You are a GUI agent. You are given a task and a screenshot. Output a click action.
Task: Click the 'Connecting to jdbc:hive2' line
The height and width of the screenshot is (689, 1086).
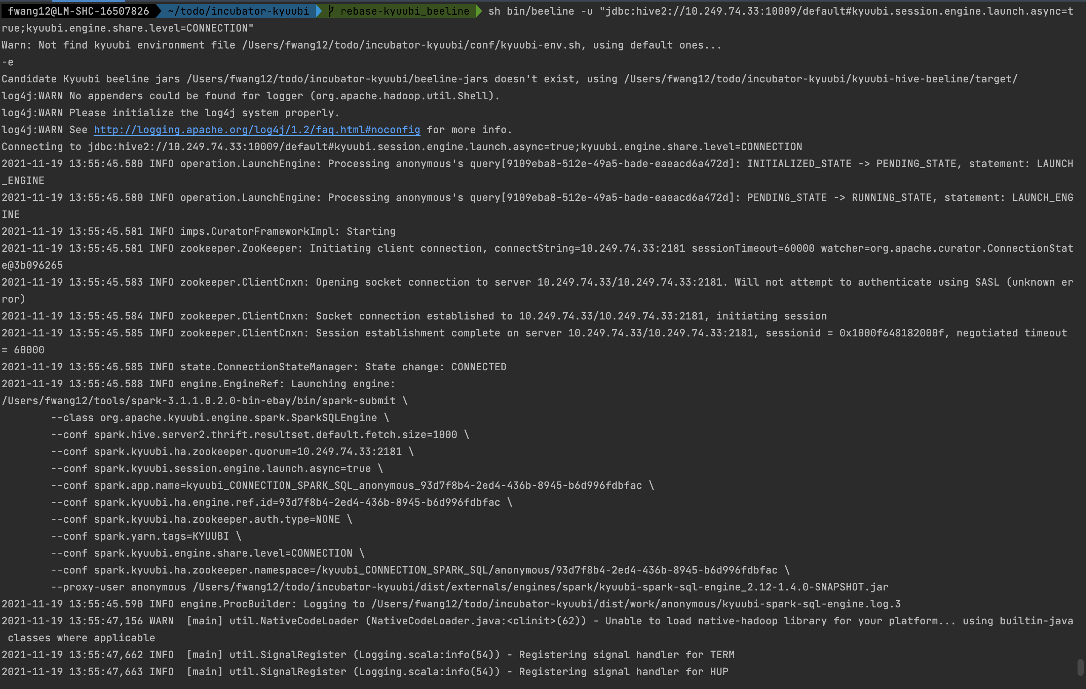coord(401,147)
